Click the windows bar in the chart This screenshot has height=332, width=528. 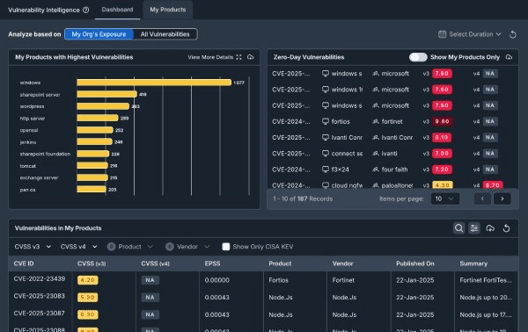(x=154, y=83)
